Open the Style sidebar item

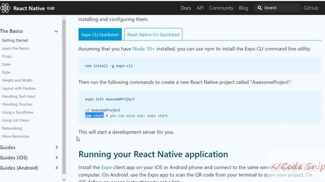point(6,72)
